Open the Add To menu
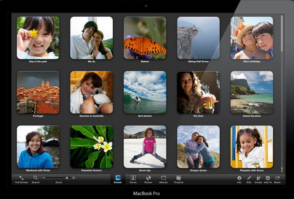Viewport: 294px width, 199px height. (268, 178)
